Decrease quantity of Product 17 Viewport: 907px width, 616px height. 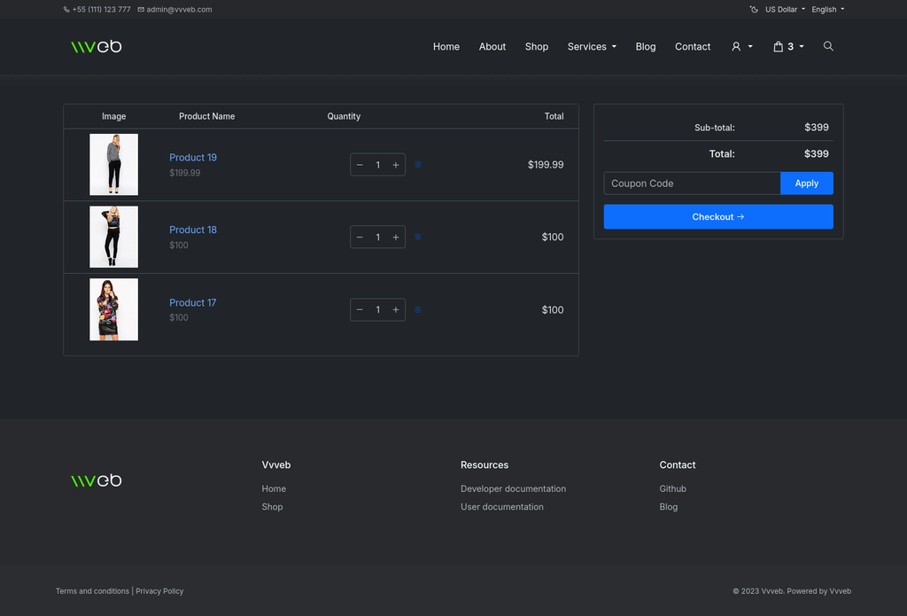360,309
